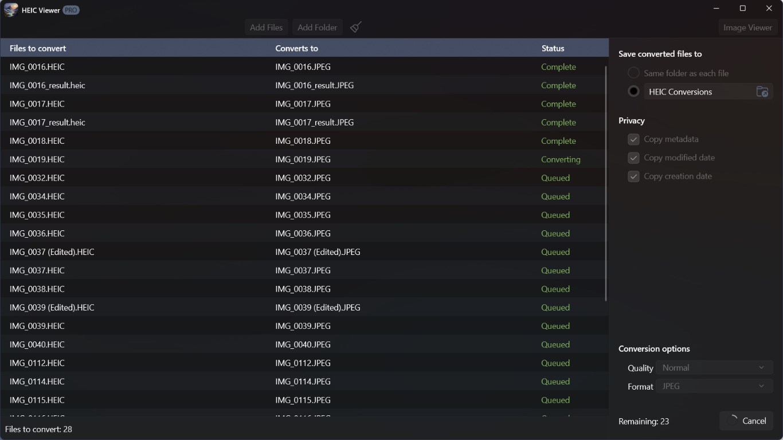Clear the file list using the broom icon
783x440 pixels.
pyautogui.click(x=355, y=27)
